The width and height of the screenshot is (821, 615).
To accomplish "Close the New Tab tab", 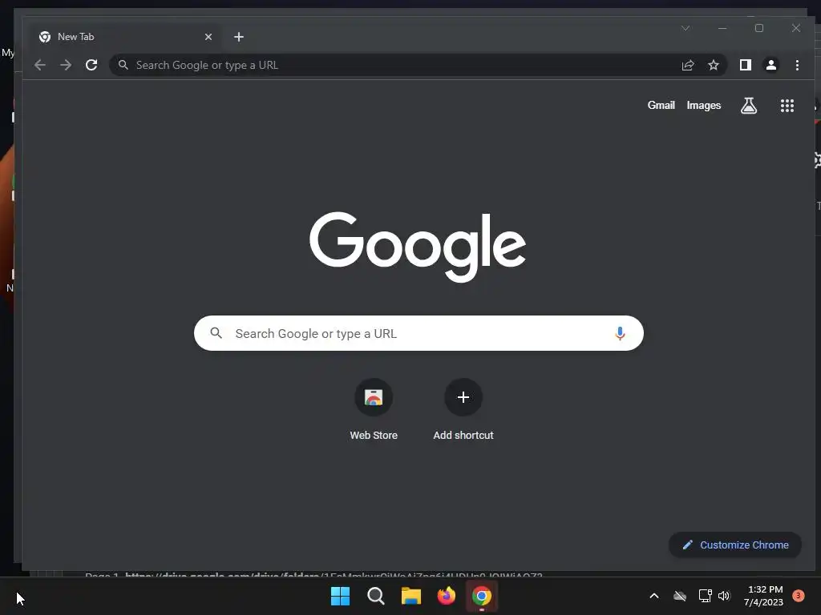I will click(x=208, y=37).
